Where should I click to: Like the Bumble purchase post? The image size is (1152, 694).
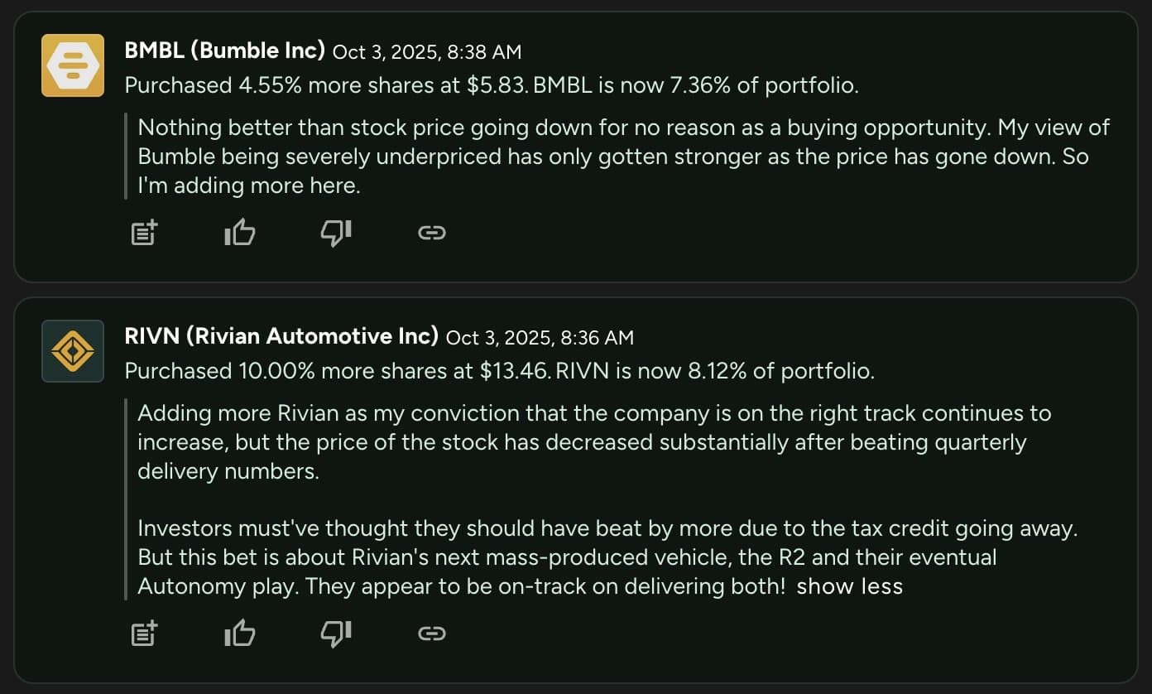click(240, 234)
